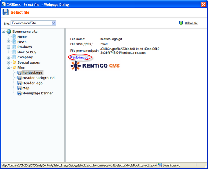The image size is (208, 169).
Task: Select the kenticoLogo file
Action: 32,73
